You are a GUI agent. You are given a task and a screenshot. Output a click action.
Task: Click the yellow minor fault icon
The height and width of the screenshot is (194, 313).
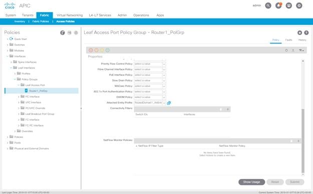coord(102,50)
